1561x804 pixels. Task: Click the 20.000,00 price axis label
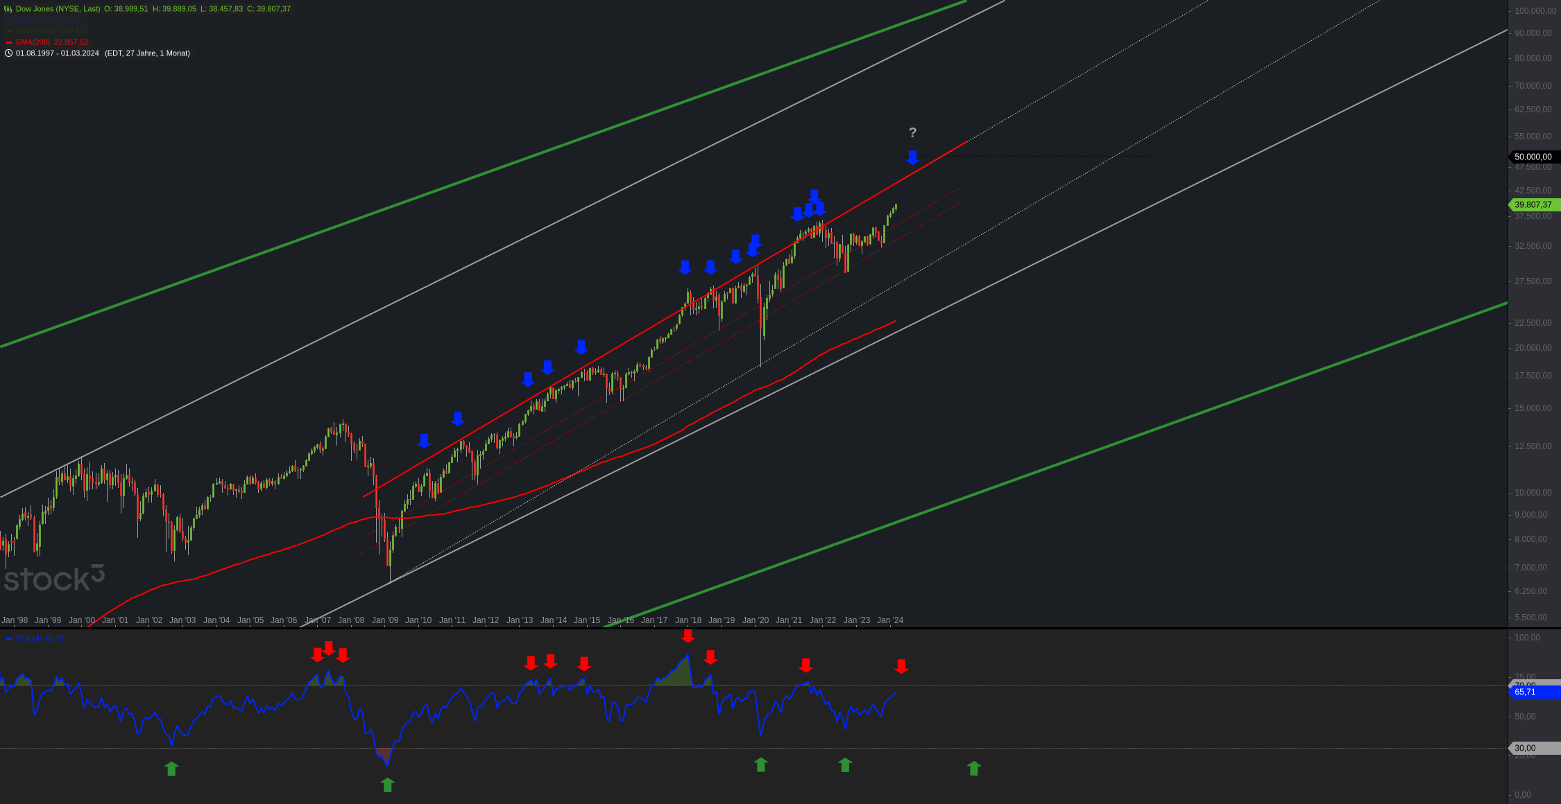pyautogui.click(x=1533, y=348)
